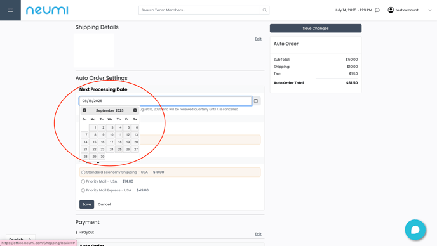The height and width of the screenshot is (246, 437).
Task: Go to next month in calendar
Action: pos(135,110)
